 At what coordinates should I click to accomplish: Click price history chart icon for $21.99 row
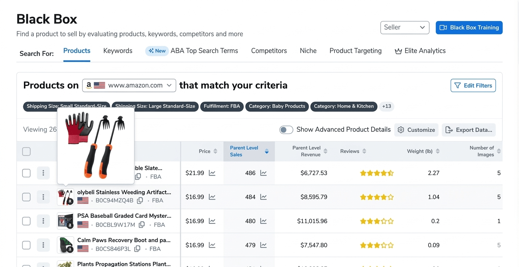(x=212, y=173)
